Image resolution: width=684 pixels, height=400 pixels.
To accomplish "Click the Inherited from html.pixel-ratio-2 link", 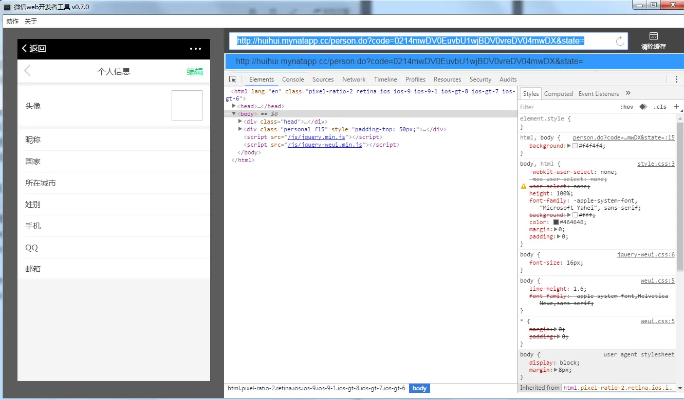I will coord(618,388).
